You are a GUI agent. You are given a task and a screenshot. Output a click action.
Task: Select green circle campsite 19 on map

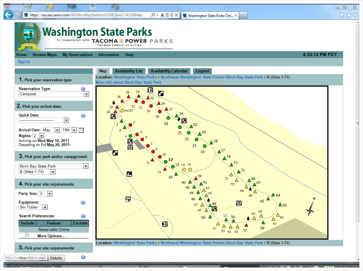tap(205, 146)
